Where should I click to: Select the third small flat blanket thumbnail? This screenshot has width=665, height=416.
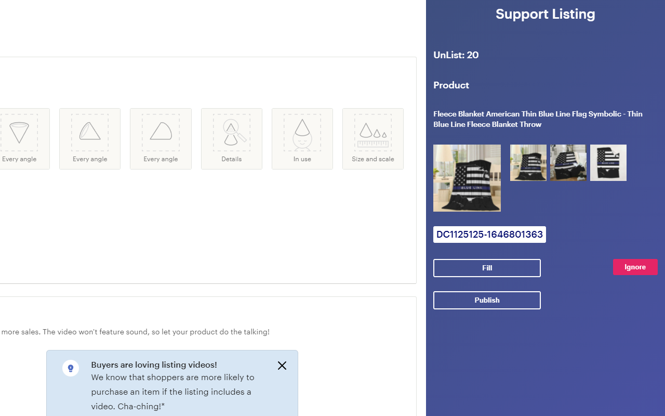(x=608, y=163)
